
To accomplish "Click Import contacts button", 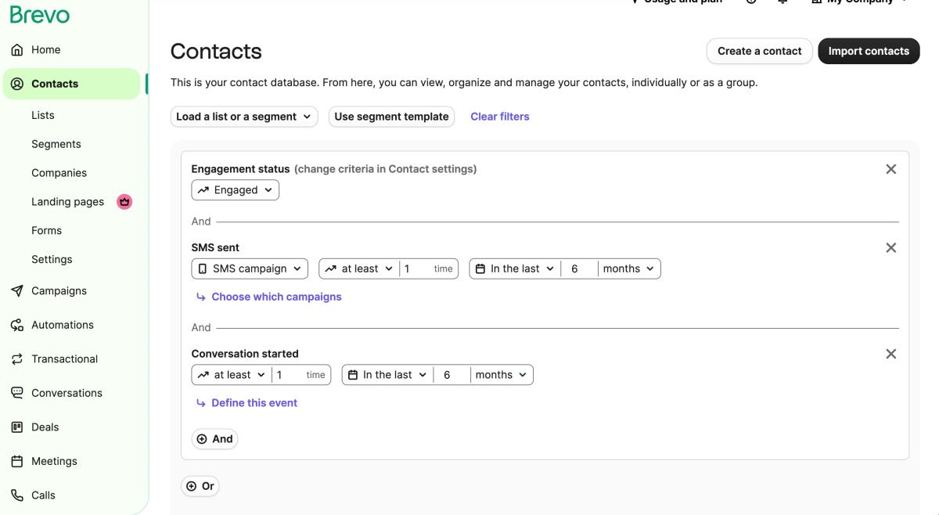I will [x=869, y=51].
